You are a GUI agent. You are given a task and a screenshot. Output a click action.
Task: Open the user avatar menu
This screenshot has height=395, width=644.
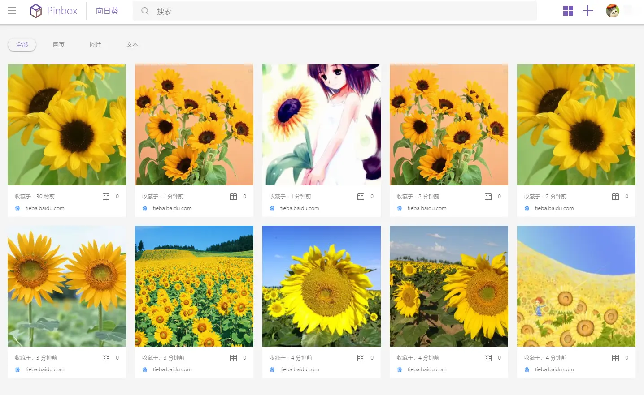pyautogui.click(x=613, y=11)
